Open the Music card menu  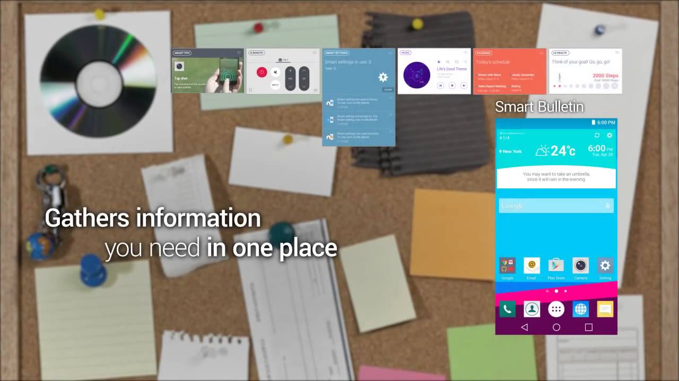466,52
